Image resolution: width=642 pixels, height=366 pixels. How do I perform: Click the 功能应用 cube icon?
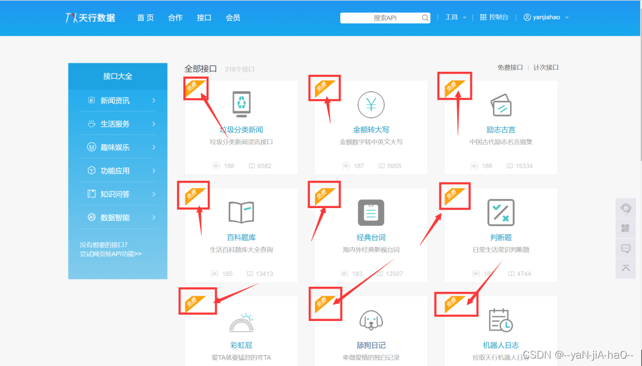pos(91,170)
